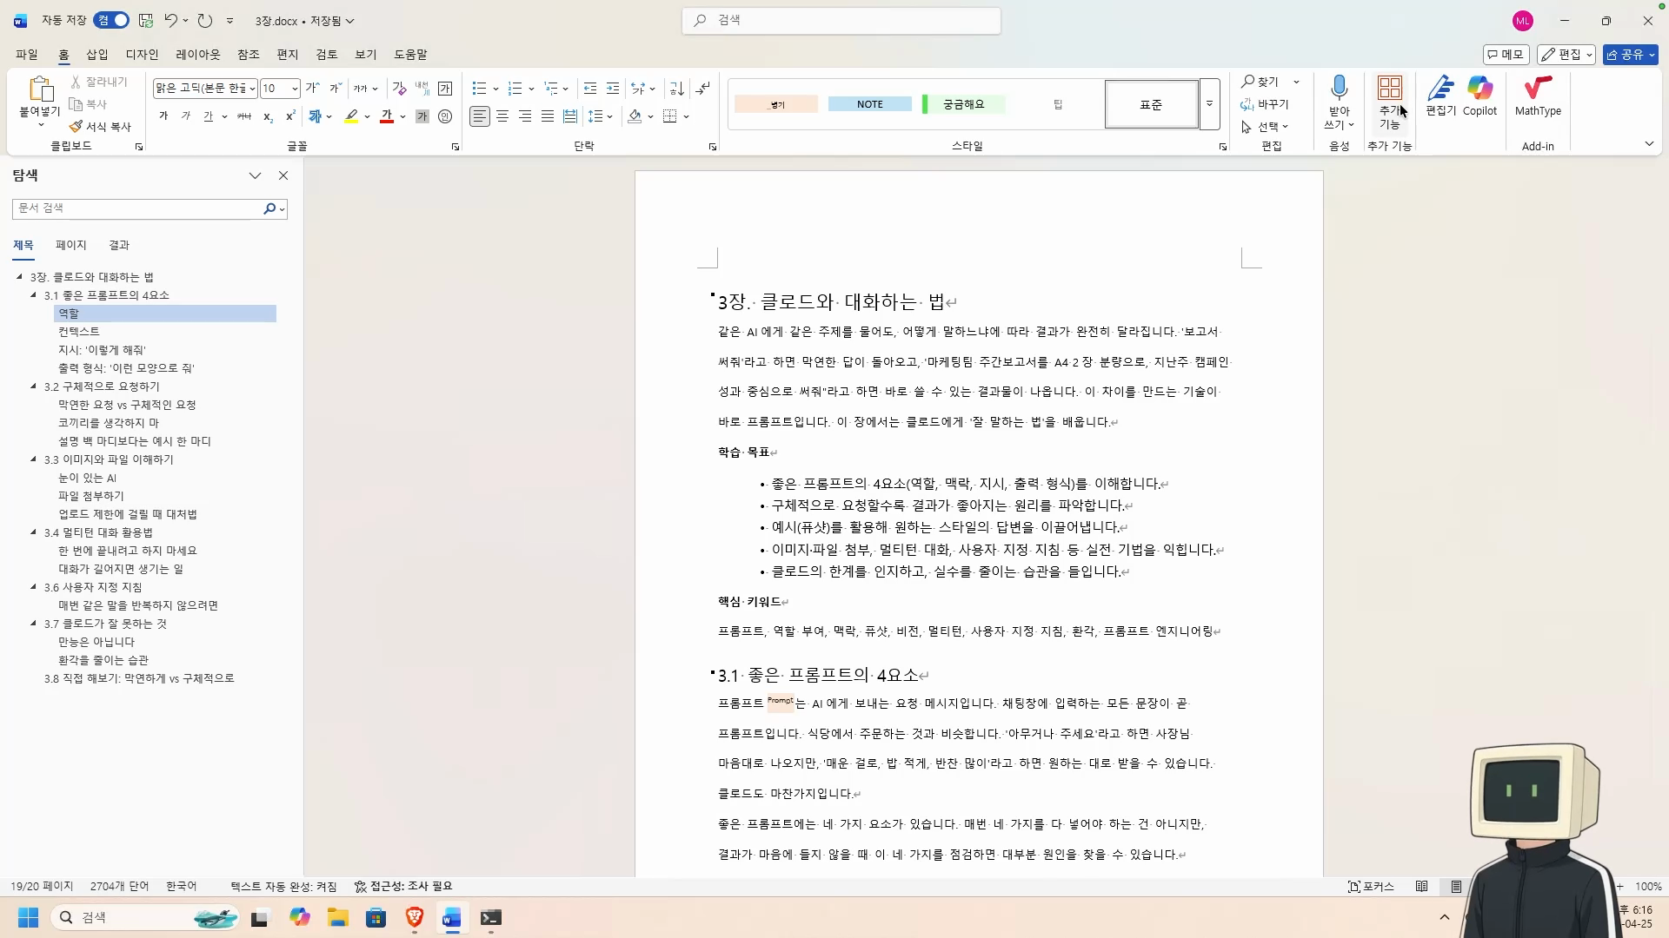Expand the styles gallery list
The image size is (1669, 938).
[1209, 104]
